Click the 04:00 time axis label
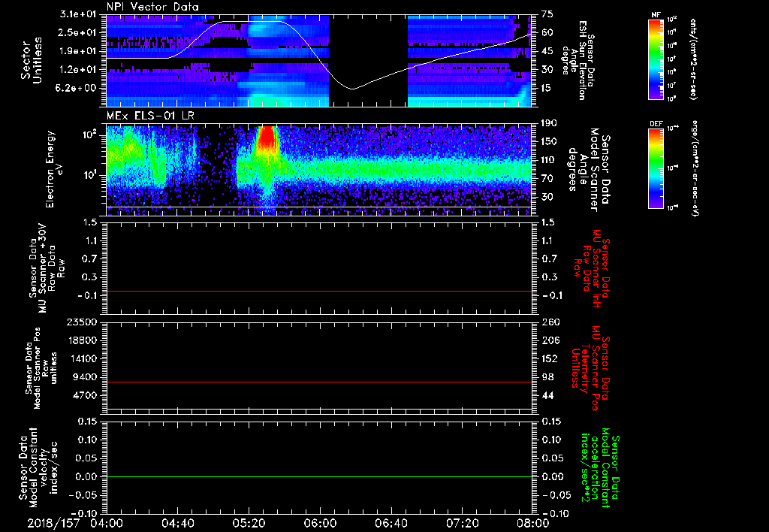The height and width of the screenshot is (532, 769). 107,524
